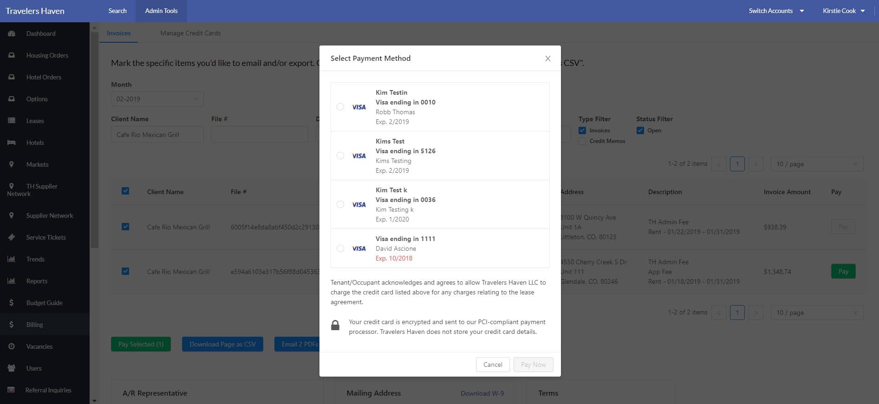879x404 pixels.
Task: Uncheck the invoice row with $1,348.74
Action: click(125, 271)
